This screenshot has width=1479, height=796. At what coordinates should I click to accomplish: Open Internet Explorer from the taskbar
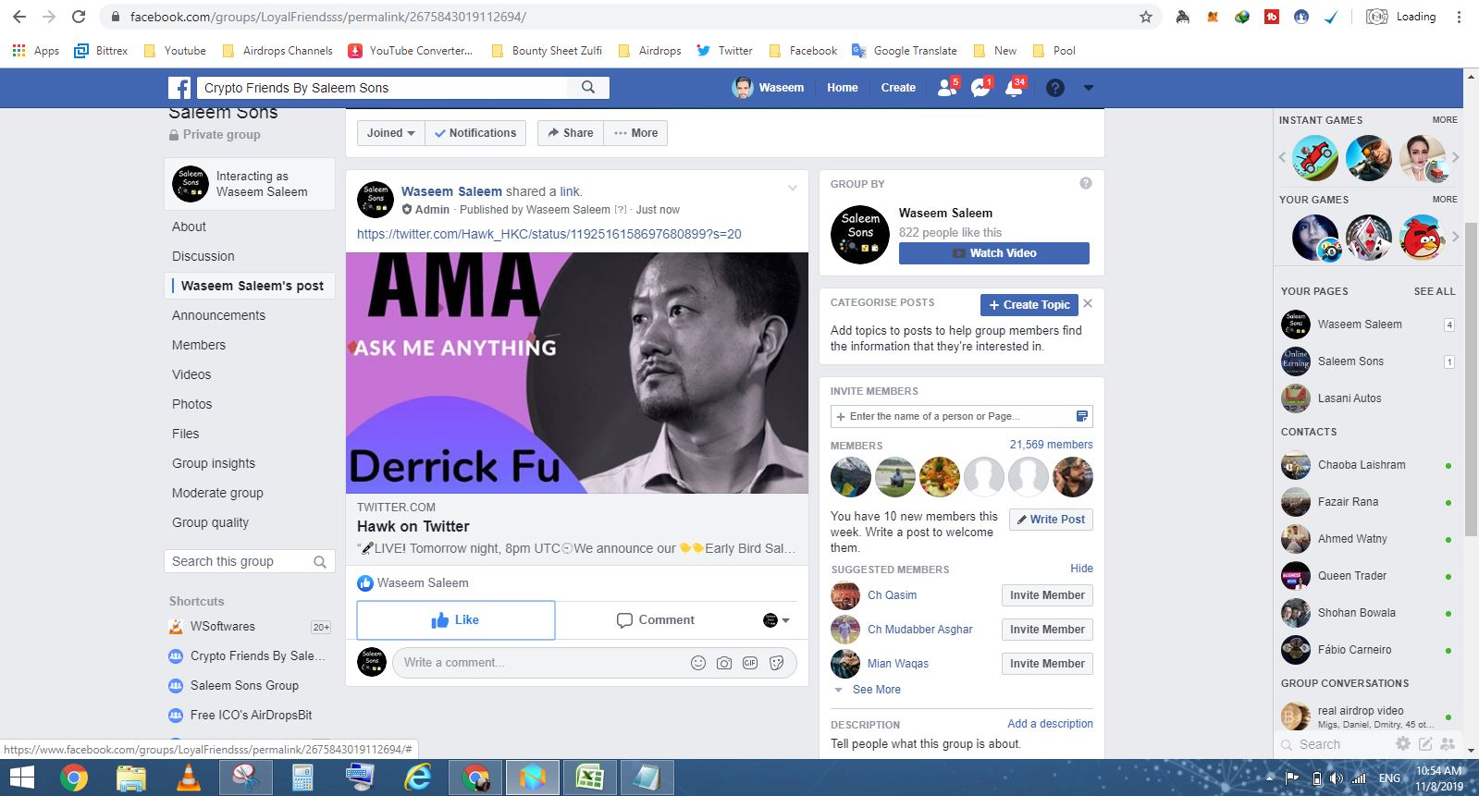pos(418,778)
